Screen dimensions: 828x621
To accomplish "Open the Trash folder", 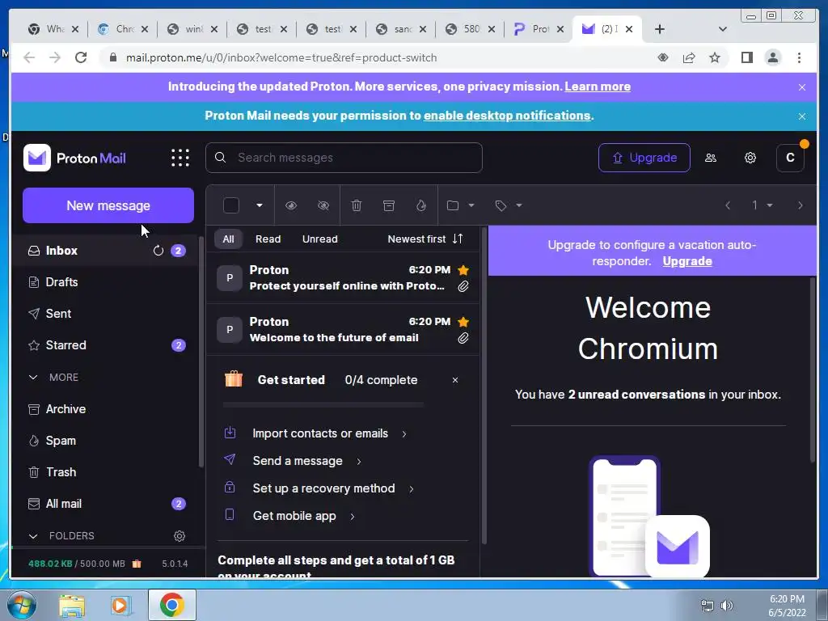I will (x=108, y=472).
